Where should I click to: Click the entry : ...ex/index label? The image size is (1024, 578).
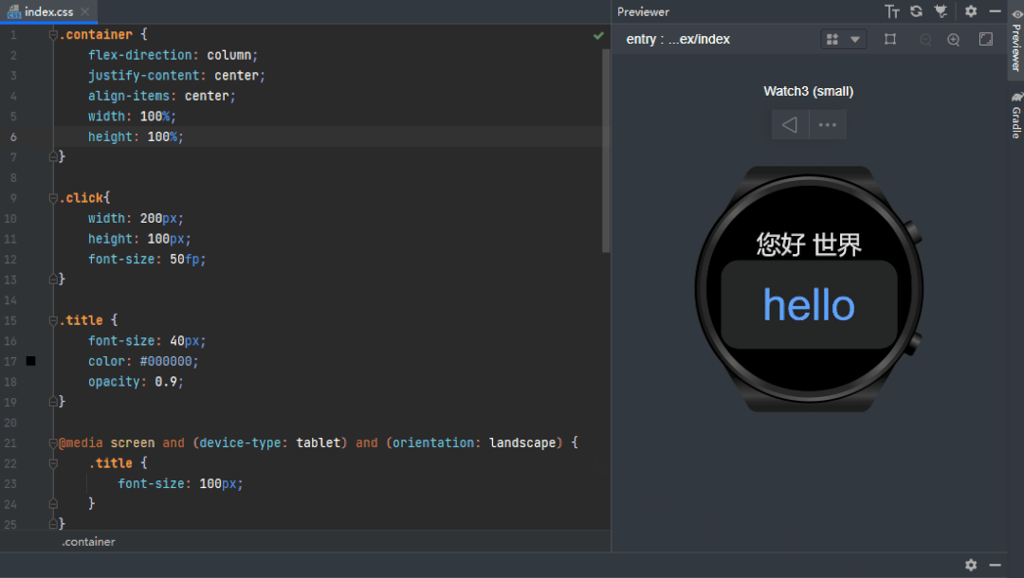tap(678, 39)
